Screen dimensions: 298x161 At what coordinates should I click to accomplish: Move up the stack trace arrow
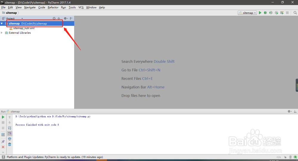click(10, 117)
